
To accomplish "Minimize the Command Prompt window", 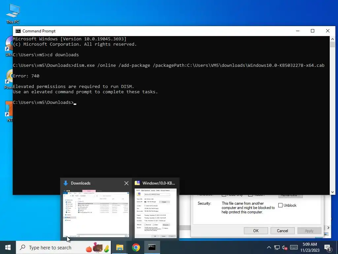I will click(x=298, y=31).
